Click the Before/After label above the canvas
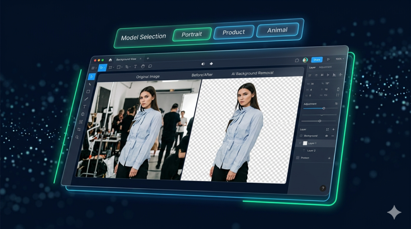The width and height of the screenshot is (411, 229). click(x=202, y=75)
